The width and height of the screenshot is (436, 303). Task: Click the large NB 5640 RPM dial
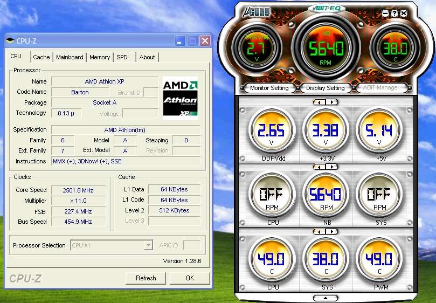tap(326, 48)
